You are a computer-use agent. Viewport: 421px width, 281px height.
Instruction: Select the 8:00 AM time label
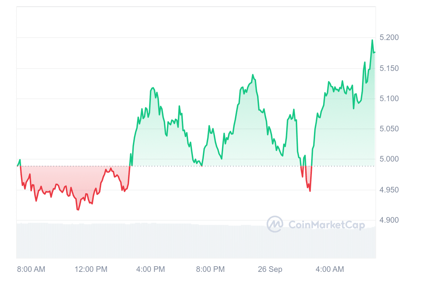[x=31, y=269]
